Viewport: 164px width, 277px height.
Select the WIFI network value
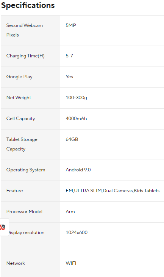click(71, 263)
